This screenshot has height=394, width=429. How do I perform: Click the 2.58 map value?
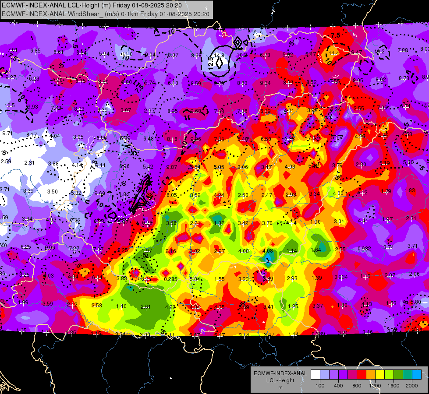(x=96, y=305)
